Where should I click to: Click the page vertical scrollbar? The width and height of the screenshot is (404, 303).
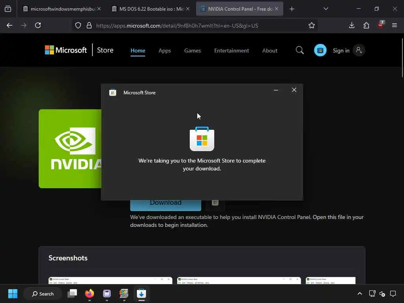pyautogui.click(x=402, y=58)
